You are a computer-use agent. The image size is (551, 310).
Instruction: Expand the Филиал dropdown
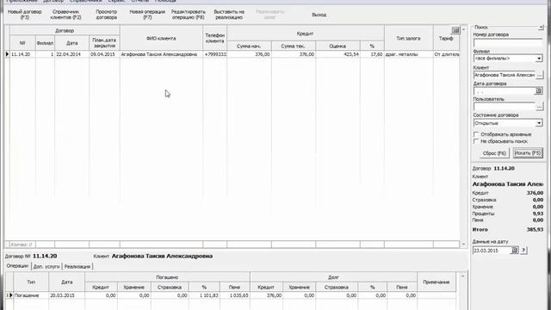pyautogui.click(x=539, y=59)
